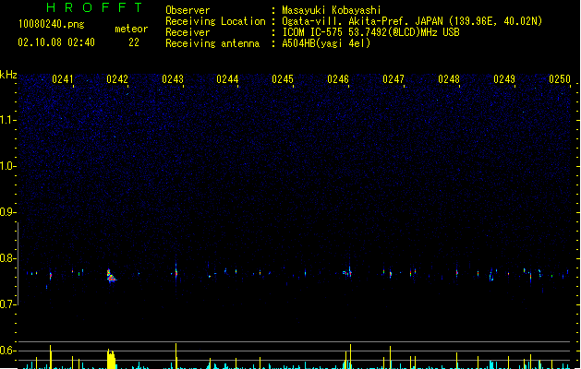Click the Receiving Location label
Image resolution: width=581 pixels, height=369 pixels.
[215, 21]
